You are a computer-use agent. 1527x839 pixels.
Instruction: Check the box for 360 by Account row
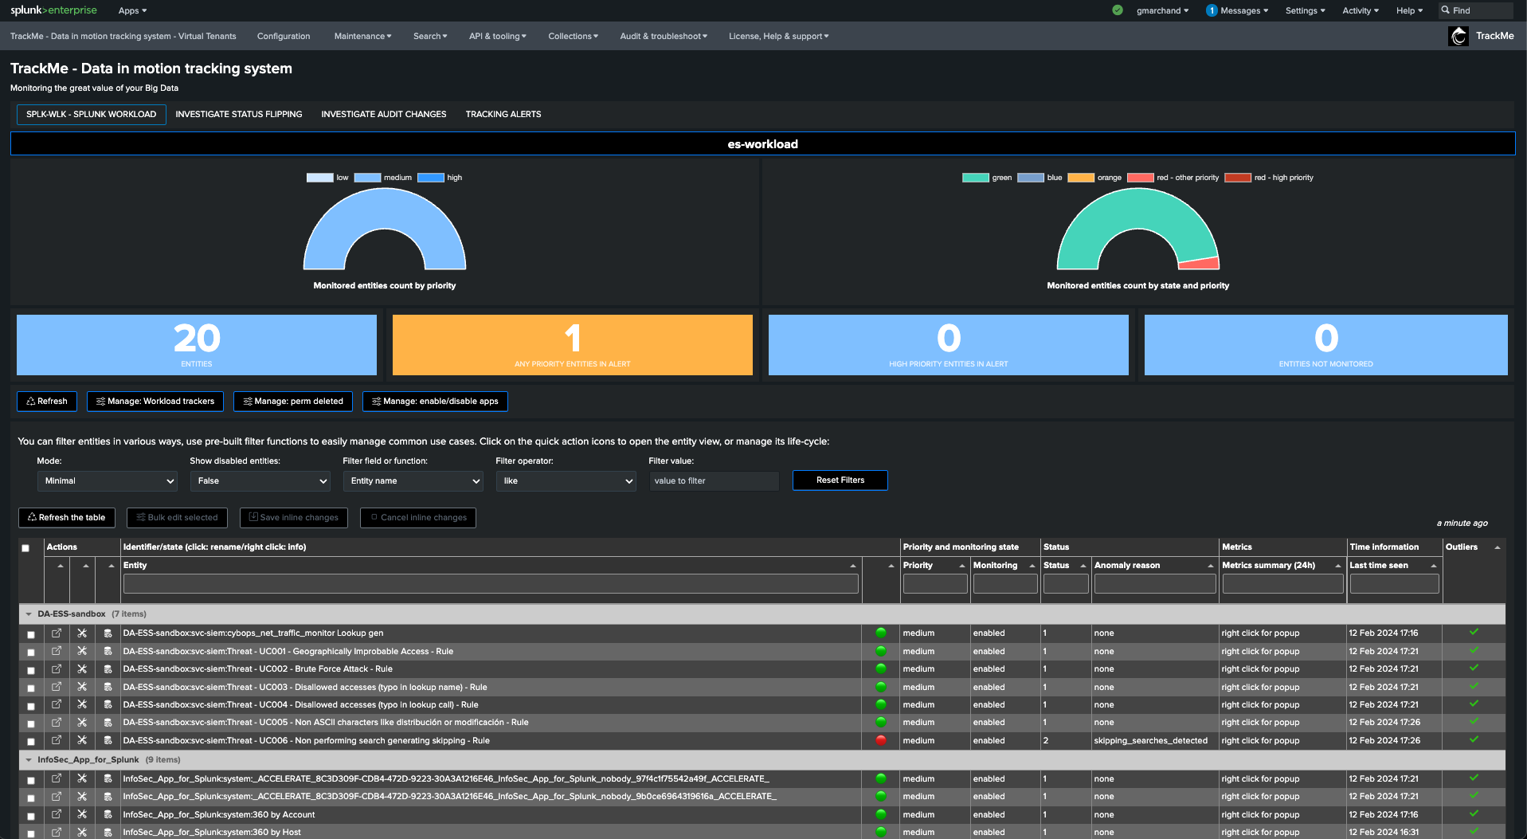coord(31,816)
